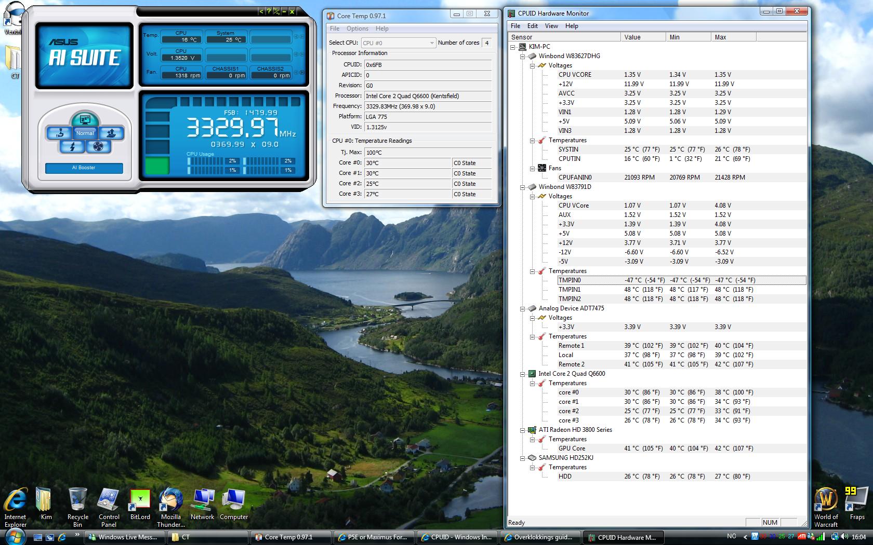Open the Control Panel desktop icon
This screenshot has height=545, width=873.
point(109,508)
